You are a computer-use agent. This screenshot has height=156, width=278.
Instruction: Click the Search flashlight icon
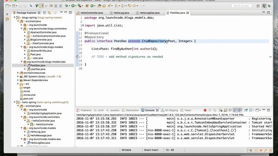109,6
